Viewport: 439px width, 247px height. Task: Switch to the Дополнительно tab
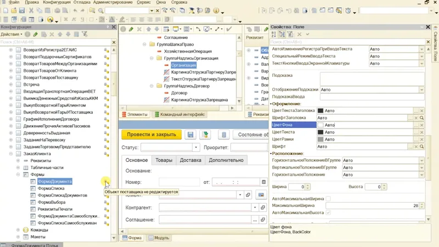[x=226, y=160]
